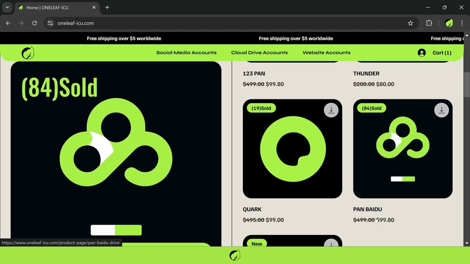Viewport: 470px width, 264px height.
Task: Click the browser back arrow
Action: coord(8,23)
